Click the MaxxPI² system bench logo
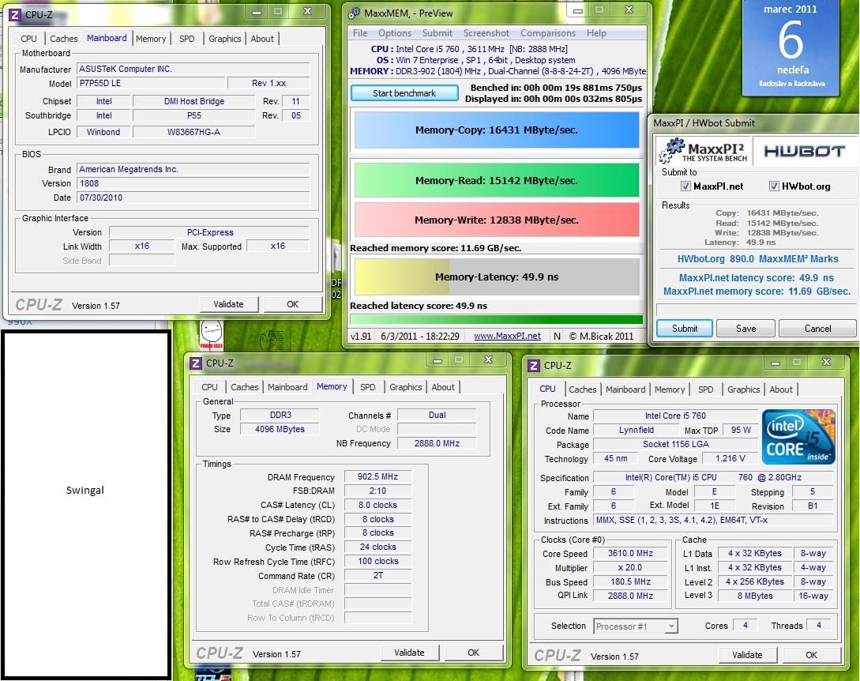 click(x=704, y=151)
